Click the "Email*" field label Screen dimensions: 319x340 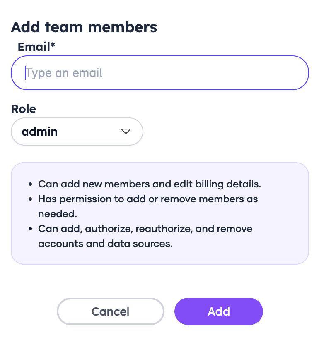tap(34, 47)
